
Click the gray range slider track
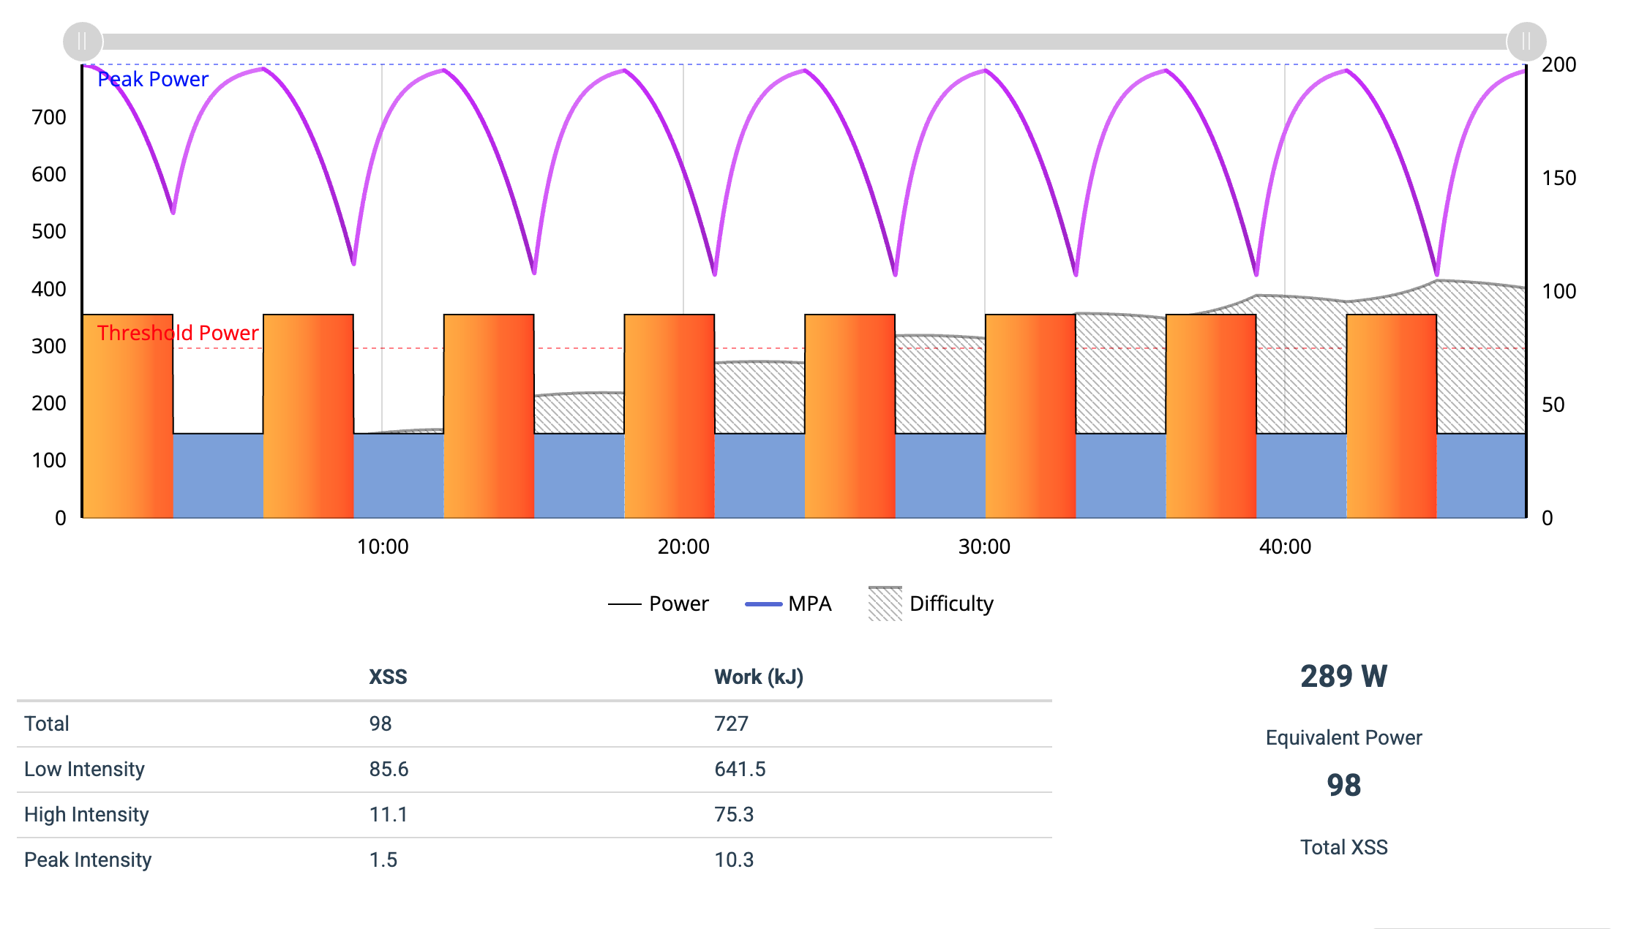[x=805, y=42]
